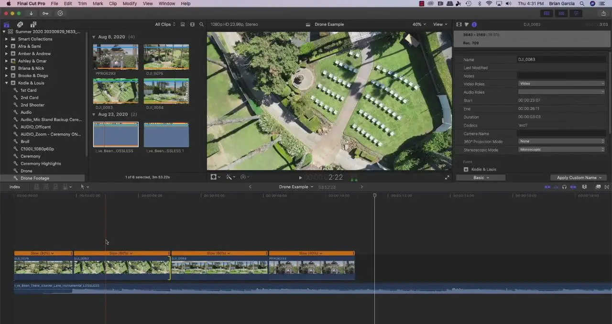
Task: Open the enhancement magic wand menu
Action: click(230, 177)
